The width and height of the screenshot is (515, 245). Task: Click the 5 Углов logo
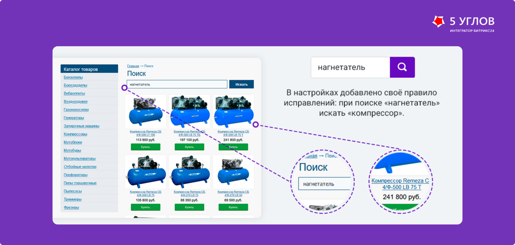point(463,24)
